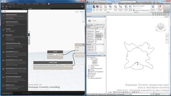171x96 pixels.
Task: Open the 3D view type selector dropdown in Properties
Action: (105, 21)
